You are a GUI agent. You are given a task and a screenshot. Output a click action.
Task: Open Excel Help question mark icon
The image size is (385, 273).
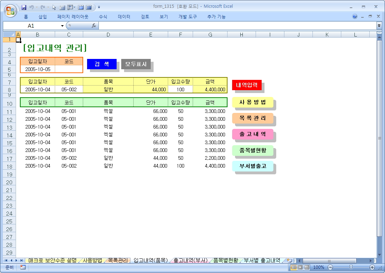coord(355,17)
